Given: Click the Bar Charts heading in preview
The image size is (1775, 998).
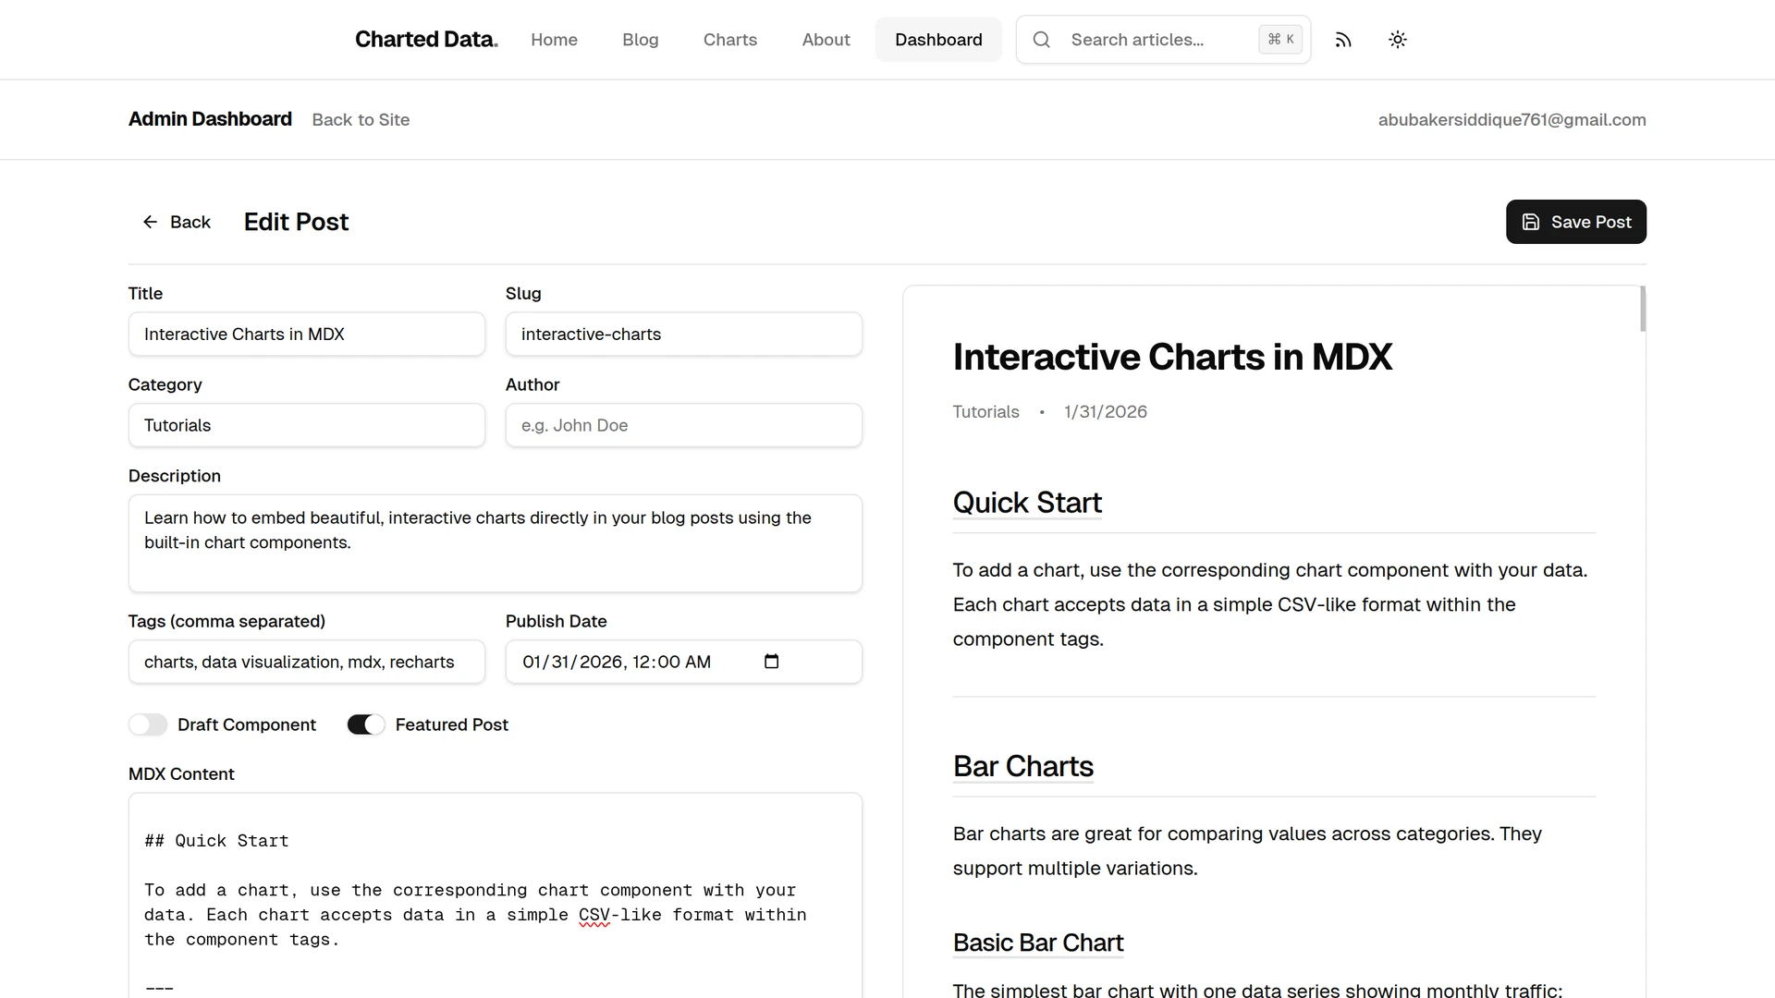Looking at the screenshot, I should coord(1023,766).
